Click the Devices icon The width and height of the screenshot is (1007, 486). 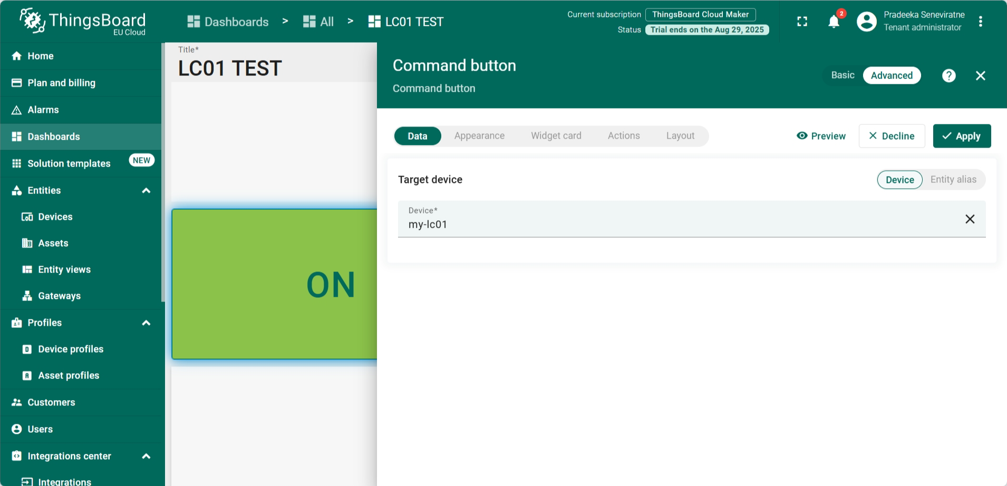click(27, 217)
